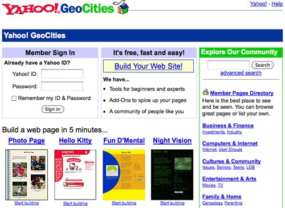Click the house icon beside Member Pages Directory

point(206,92)
